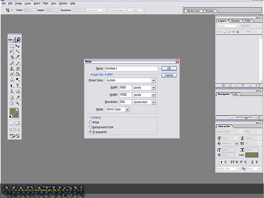
Task: Open the Preset Sizes dropdown
Action: point(153,80)
